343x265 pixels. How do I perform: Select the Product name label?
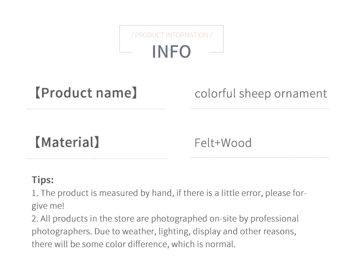pyautogui.click(x=86, y=93)
